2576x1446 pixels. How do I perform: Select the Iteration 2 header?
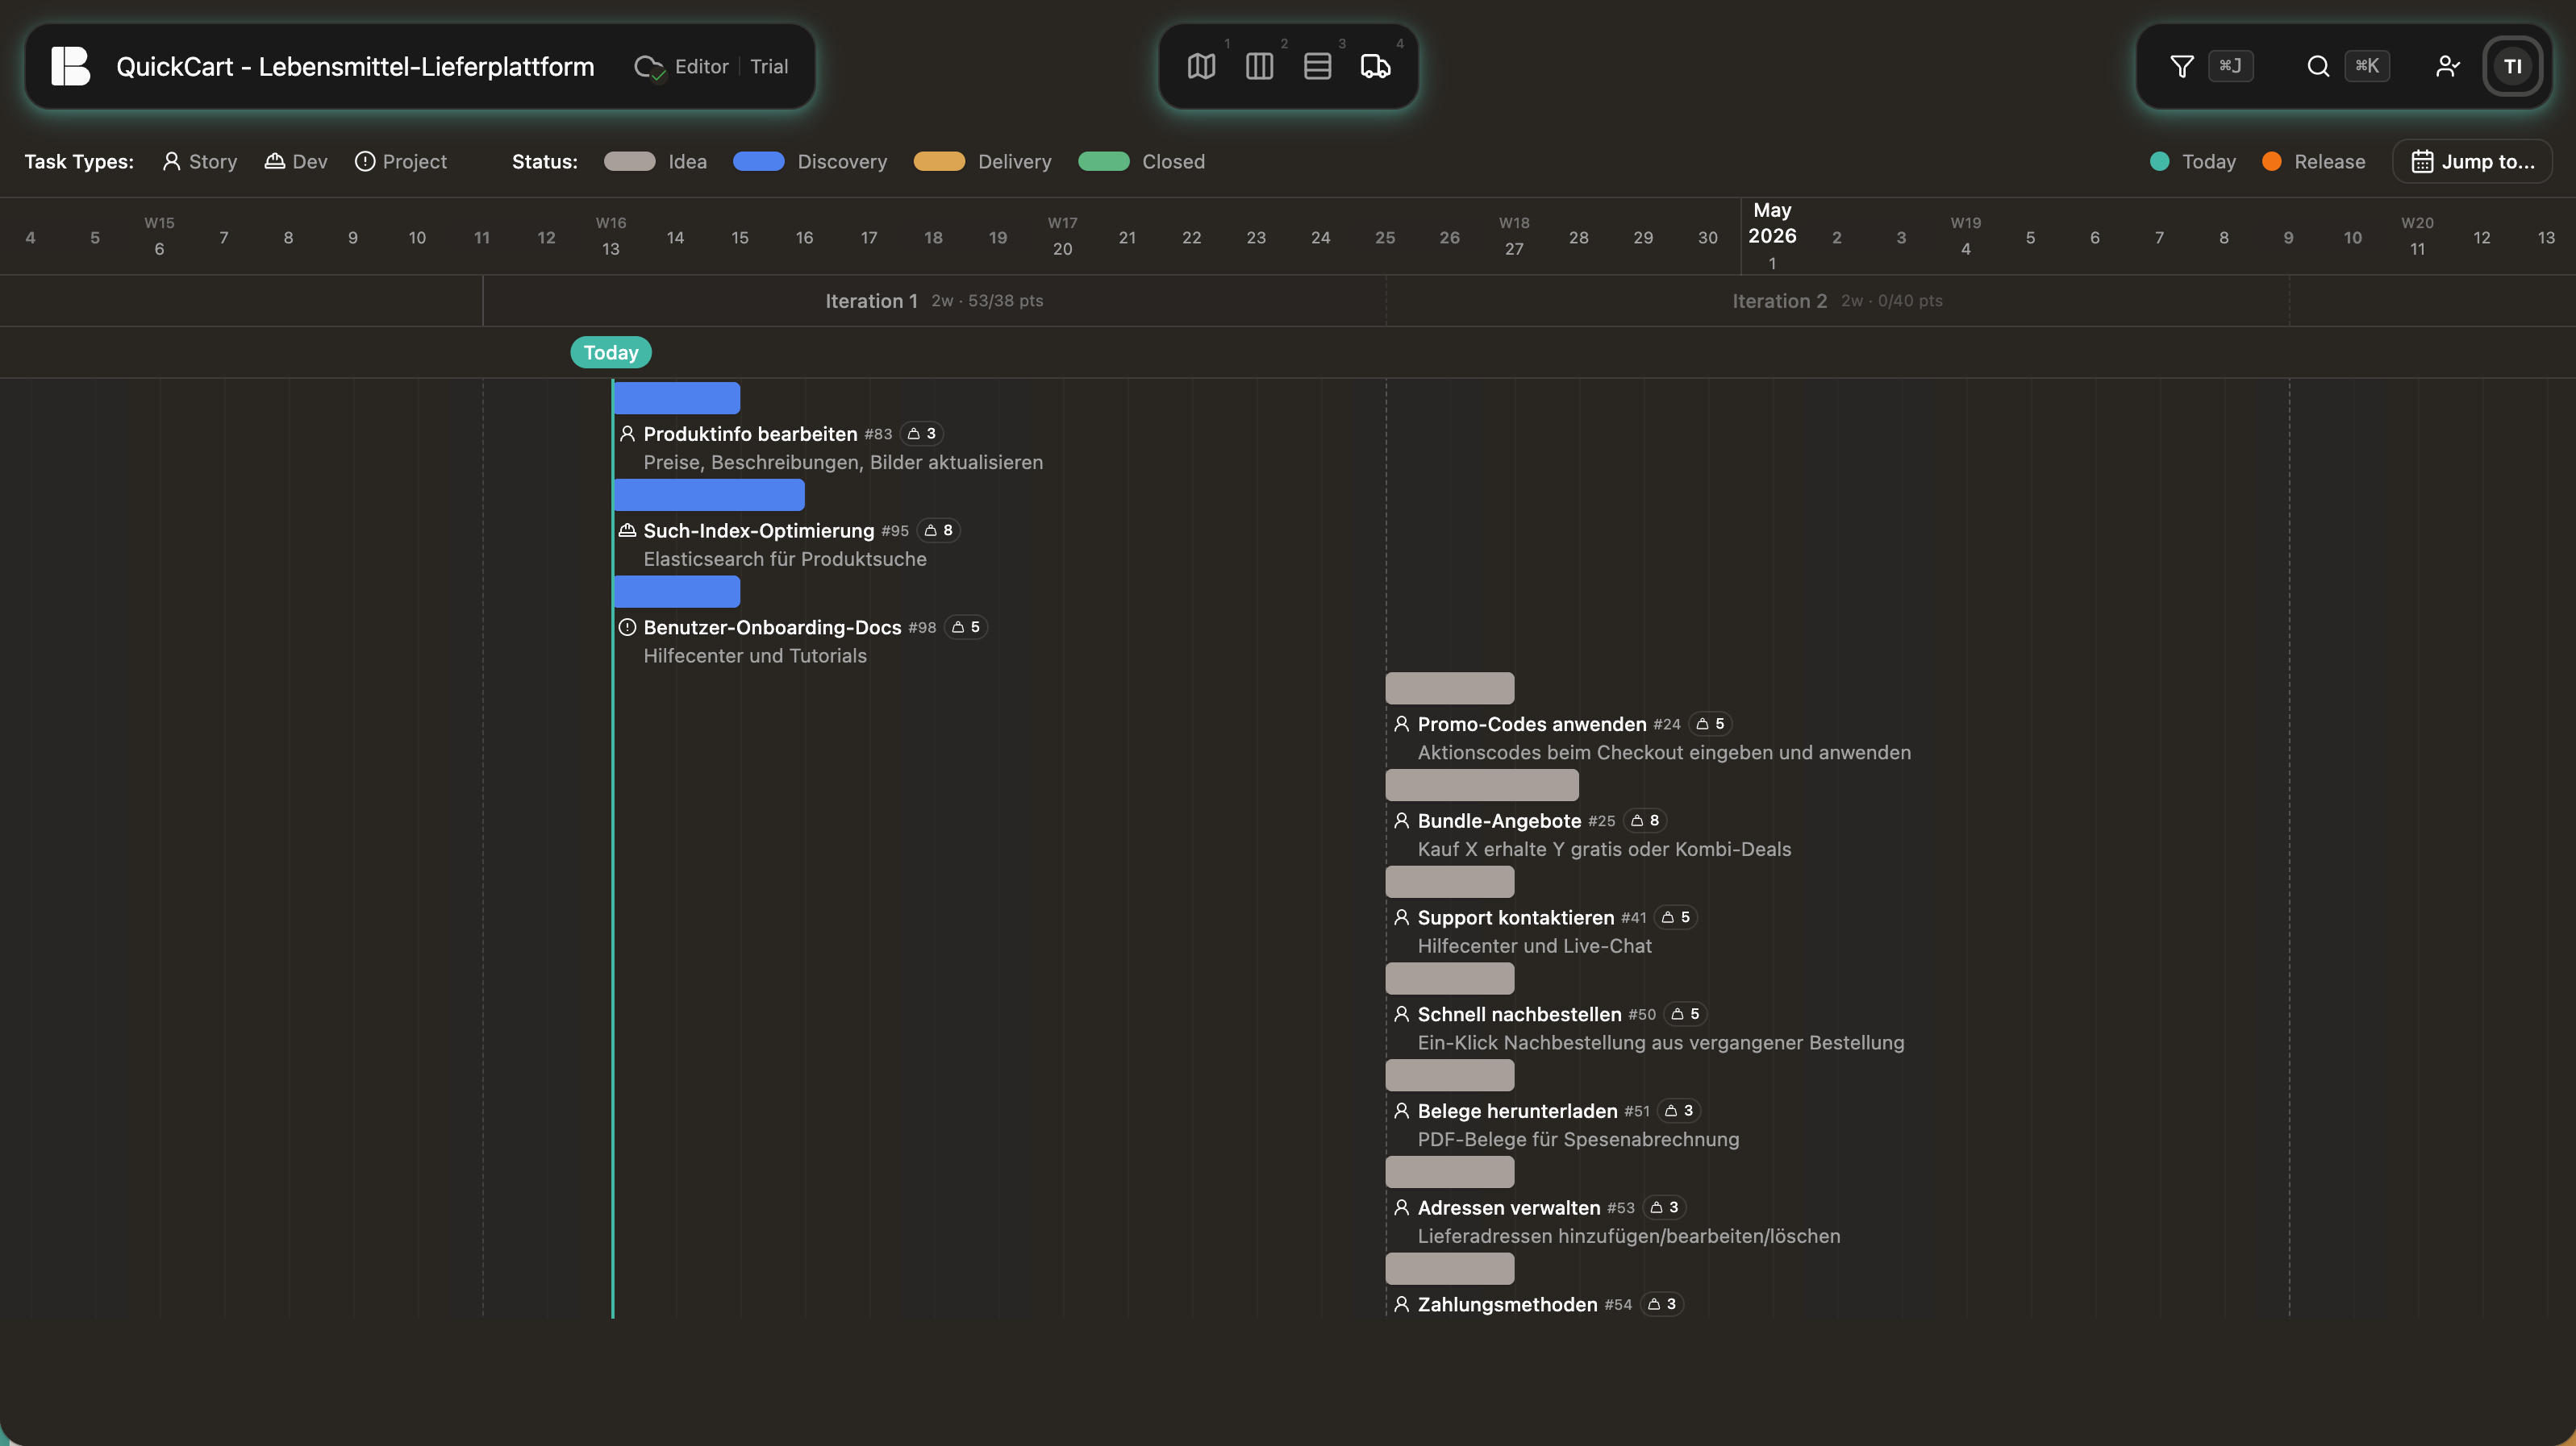click(x=1778, y=300)
